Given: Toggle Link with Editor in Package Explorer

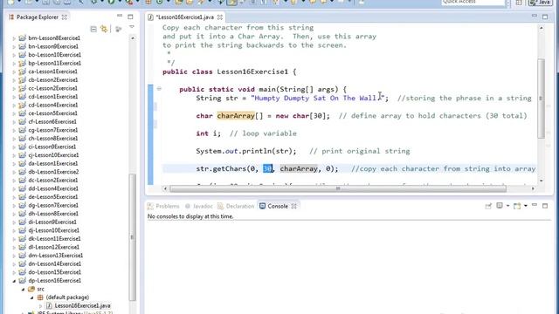Looking at the screenshot, I should point(104,29).
